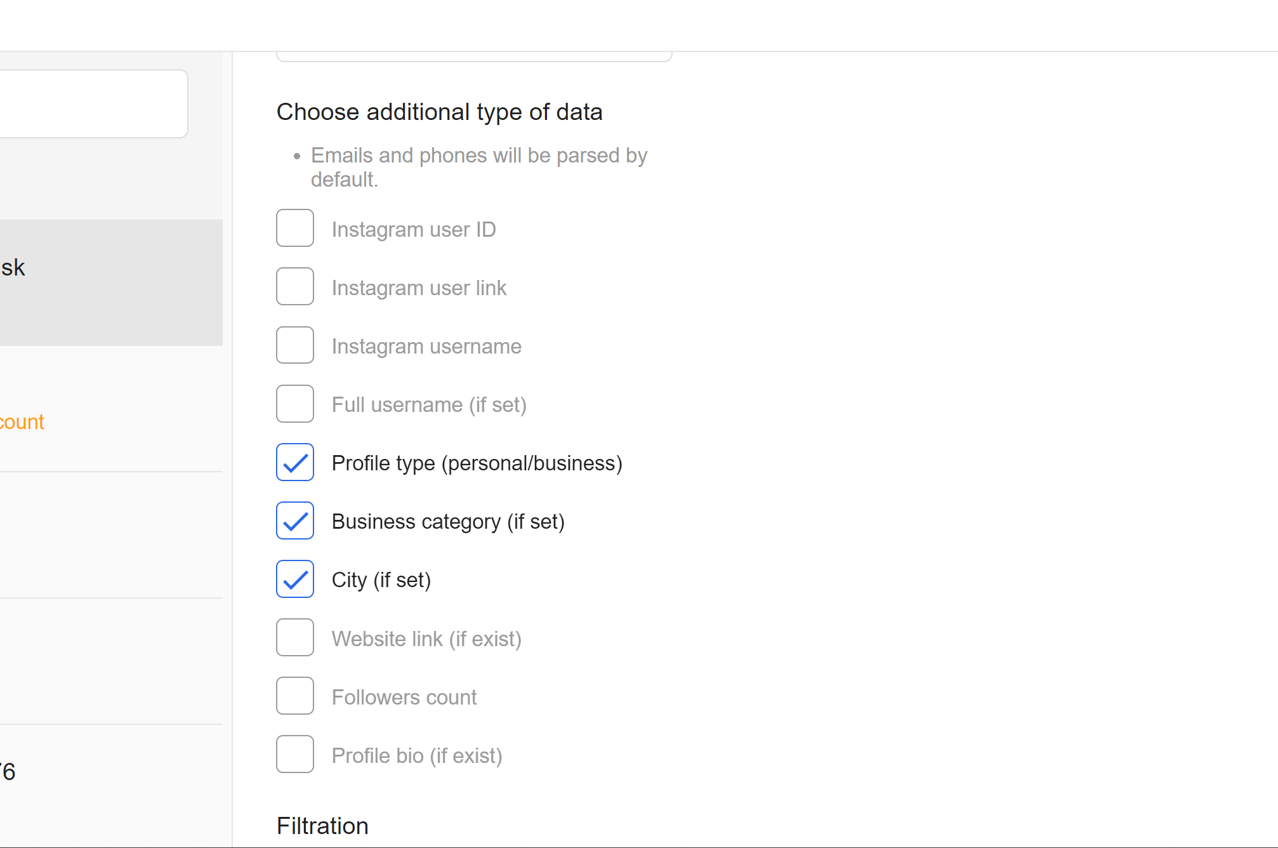Tick the Instagram username checkbox
This screenshot has width=1278, height=848.
click(295, 345)
